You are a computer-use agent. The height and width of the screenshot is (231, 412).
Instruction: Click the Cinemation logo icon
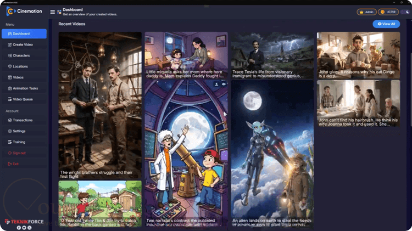(10, 12)
